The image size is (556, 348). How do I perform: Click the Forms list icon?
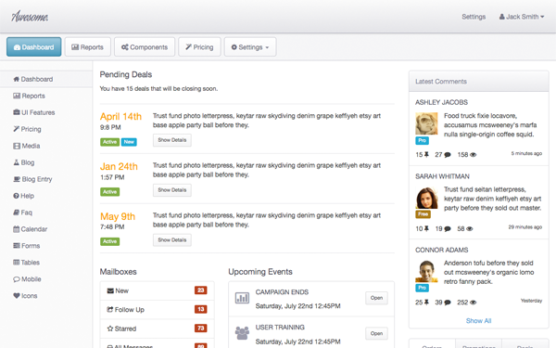click(17, 246)
